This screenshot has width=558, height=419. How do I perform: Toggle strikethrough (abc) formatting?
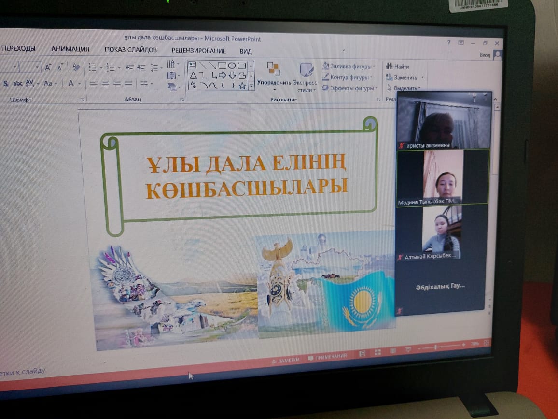18,83
